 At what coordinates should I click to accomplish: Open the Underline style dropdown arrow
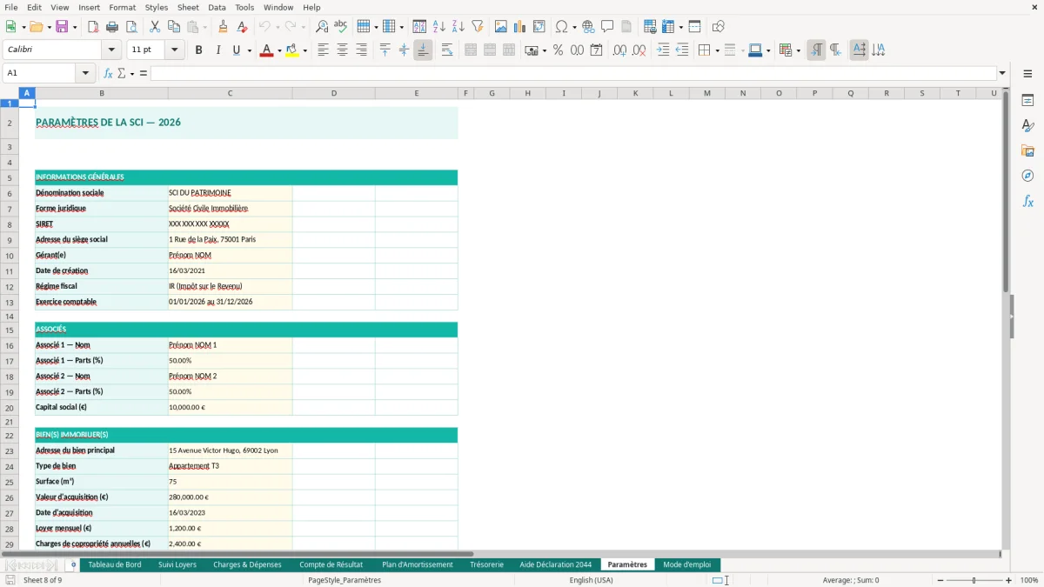(250, 50)
